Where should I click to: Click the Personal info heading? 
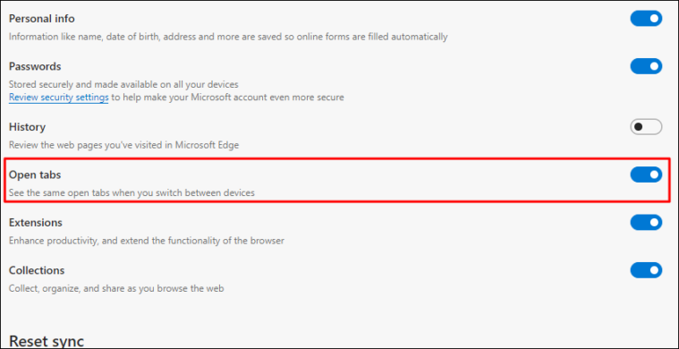[x=41, y=19]
